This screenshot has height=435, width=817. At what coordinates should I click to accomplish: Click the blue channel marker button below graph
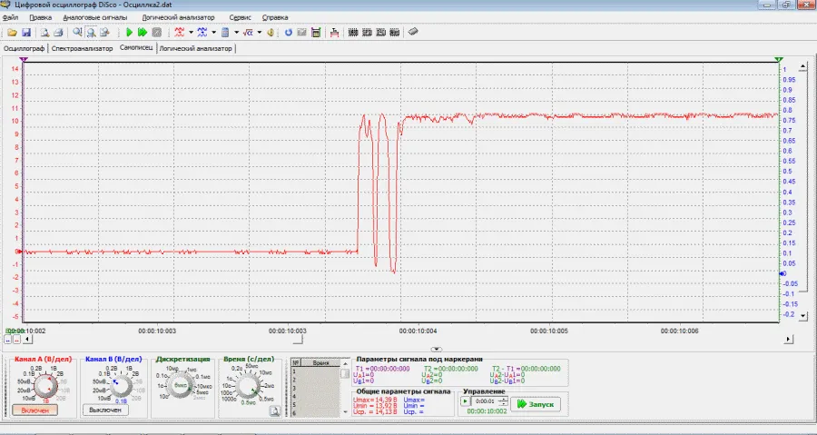8,340
